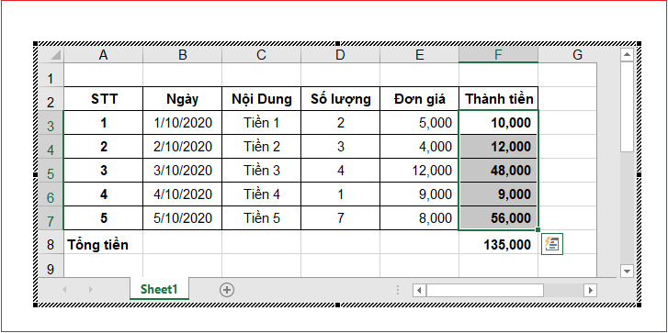The height and width of the screenshot is (333, 668).
Task: Select the Tiền 5 cell
Action: click(x=261, y=218)
